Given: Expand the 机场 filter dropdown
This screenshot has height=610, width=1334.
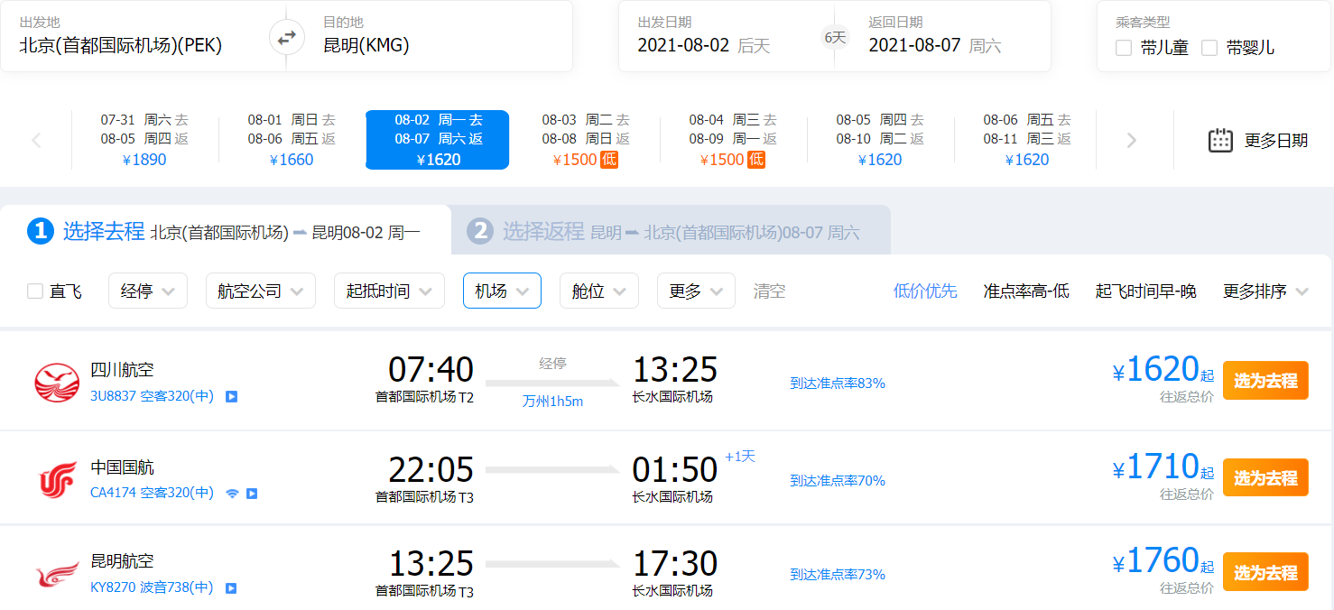Looking at the screenshot, I should pos(502,291).
